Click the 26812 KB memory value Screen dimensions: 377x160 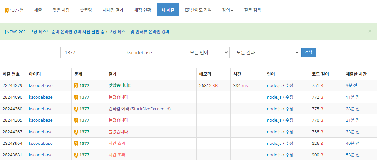point(209,85)
